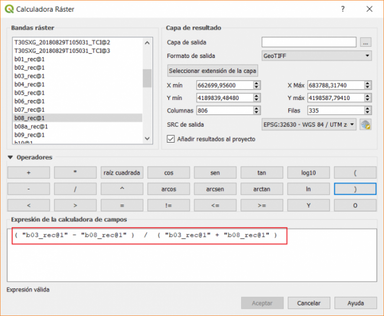Click the Filas spinner arrows
This screenshot has width=384, height=316.
pos(367,111)
